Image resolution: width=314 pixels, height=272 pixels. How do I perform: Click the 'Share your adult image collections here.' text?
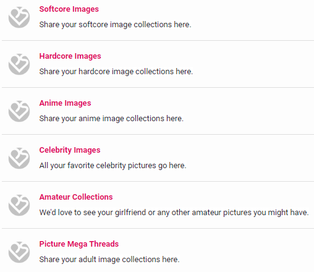(x=109, y=260)
